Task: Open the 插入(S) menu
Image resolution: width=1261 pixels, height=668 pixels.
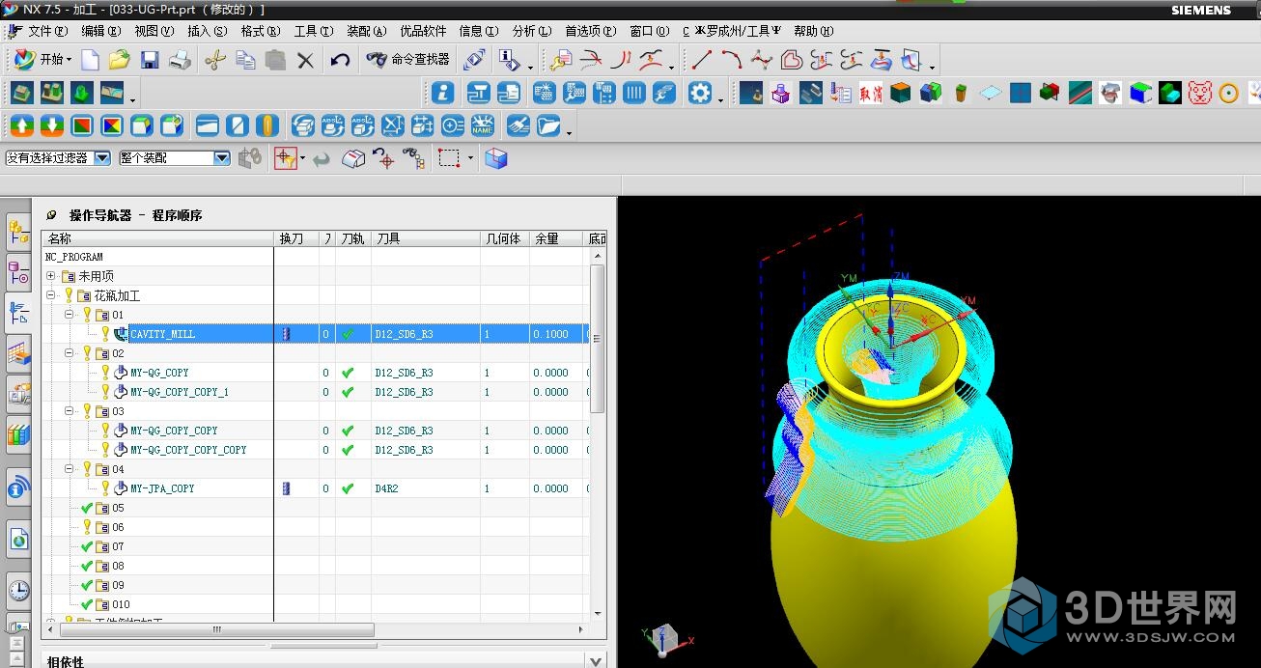Action: pyautogui.click(x=208, y=31)
